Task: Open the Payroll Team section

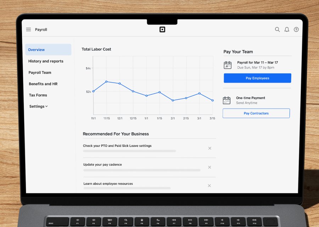Action: pos(40,72)
